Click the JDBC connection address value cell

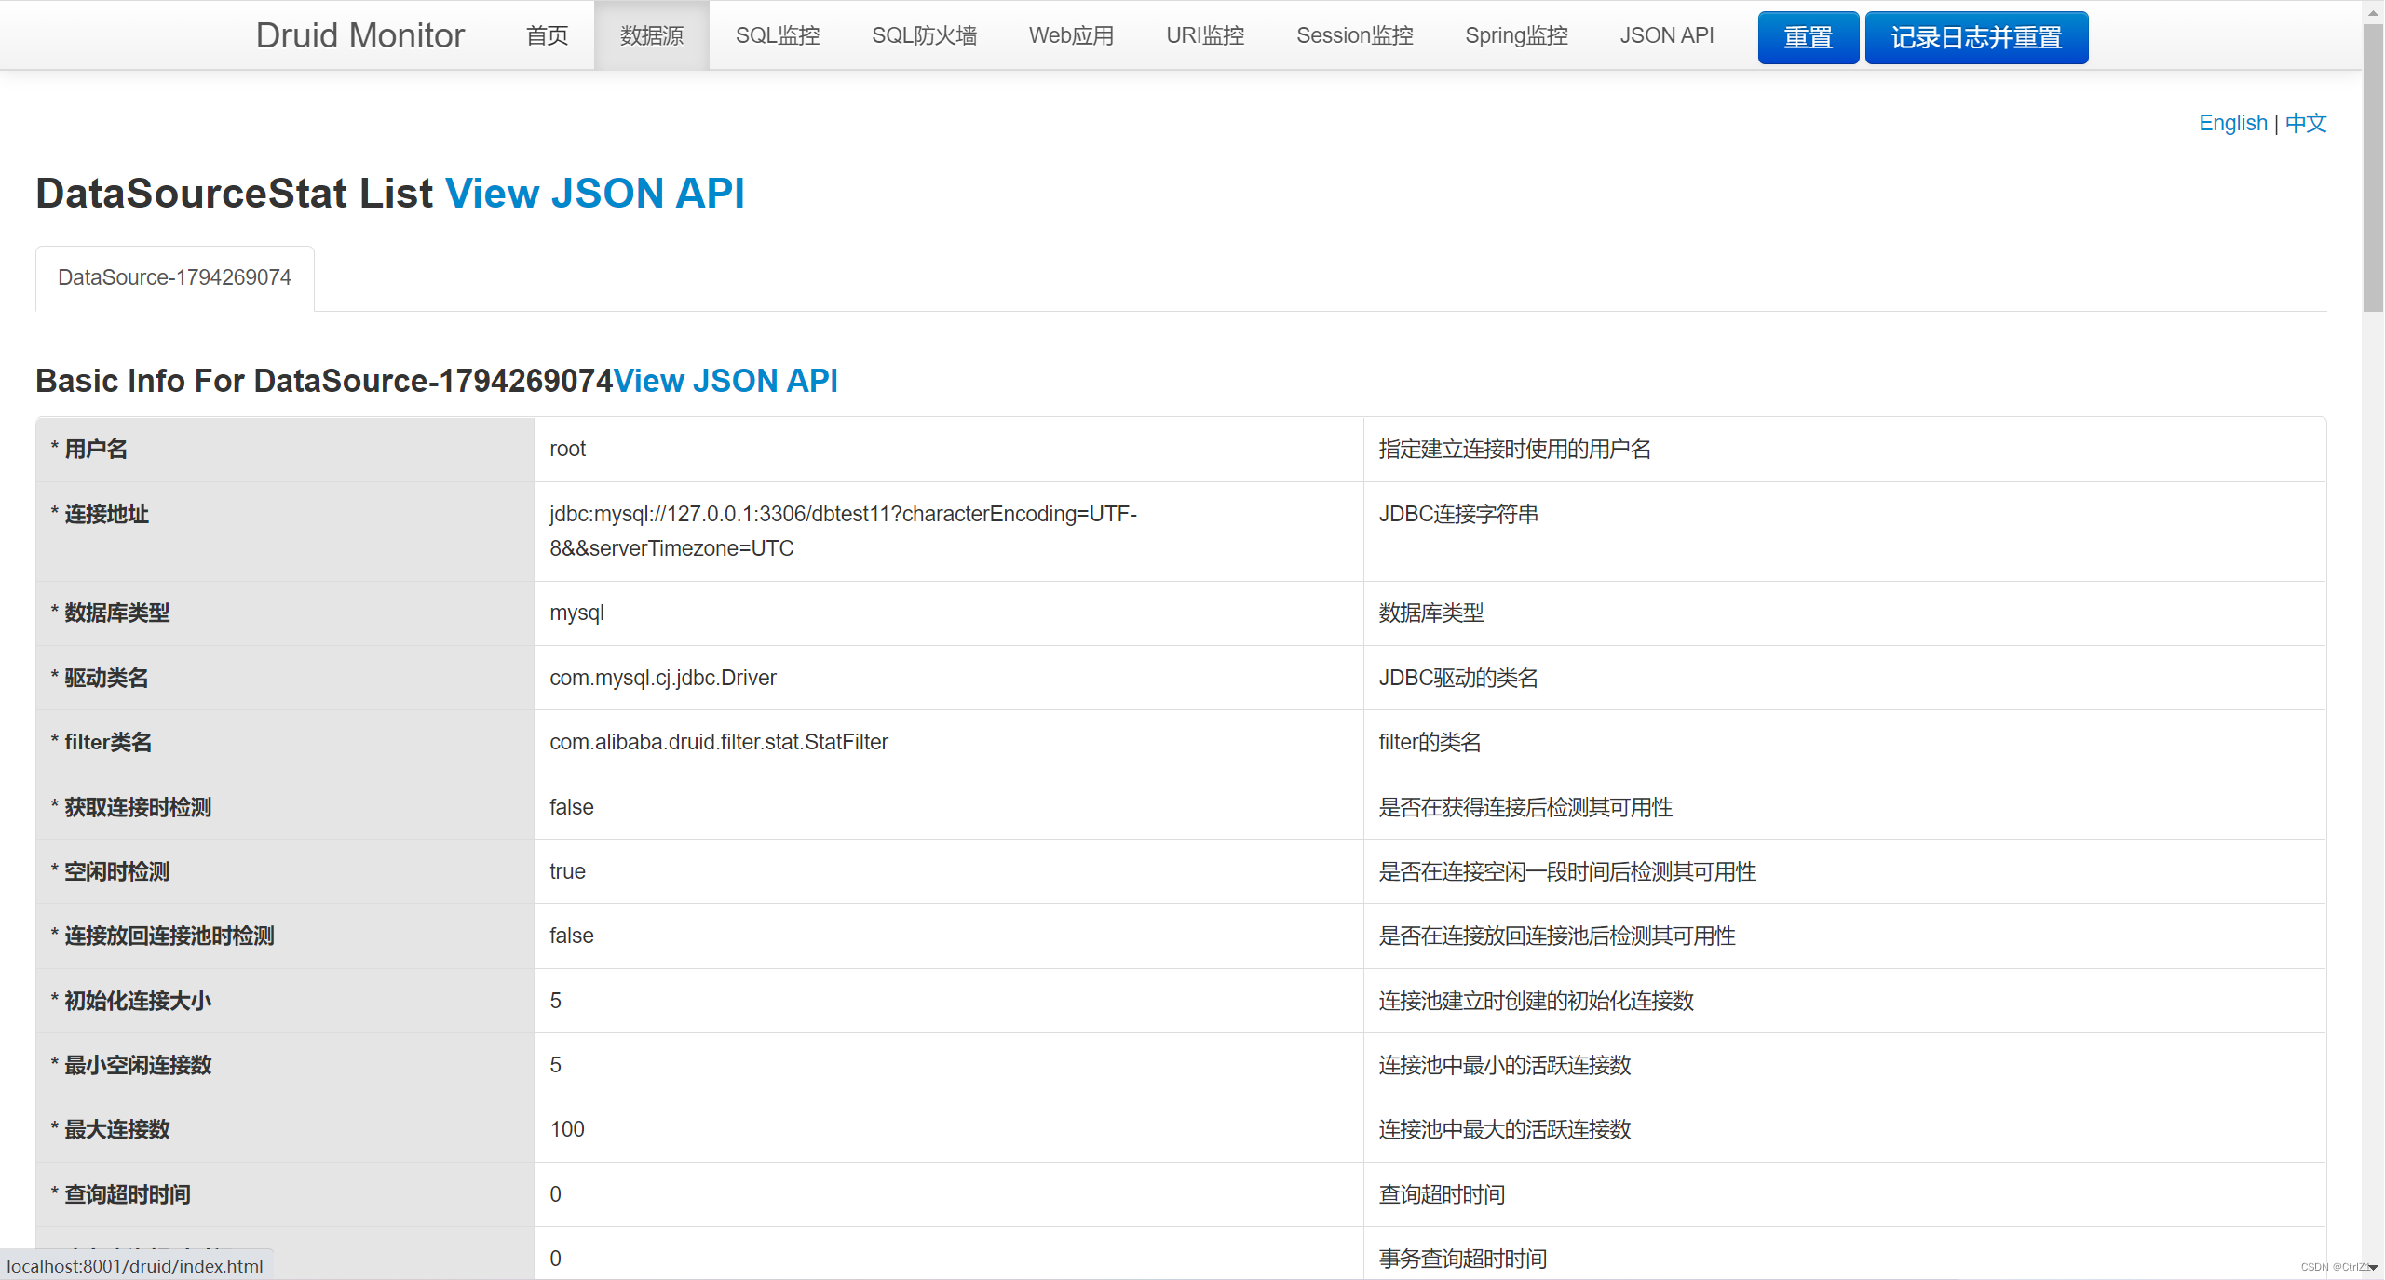click(x=945, y=531)
